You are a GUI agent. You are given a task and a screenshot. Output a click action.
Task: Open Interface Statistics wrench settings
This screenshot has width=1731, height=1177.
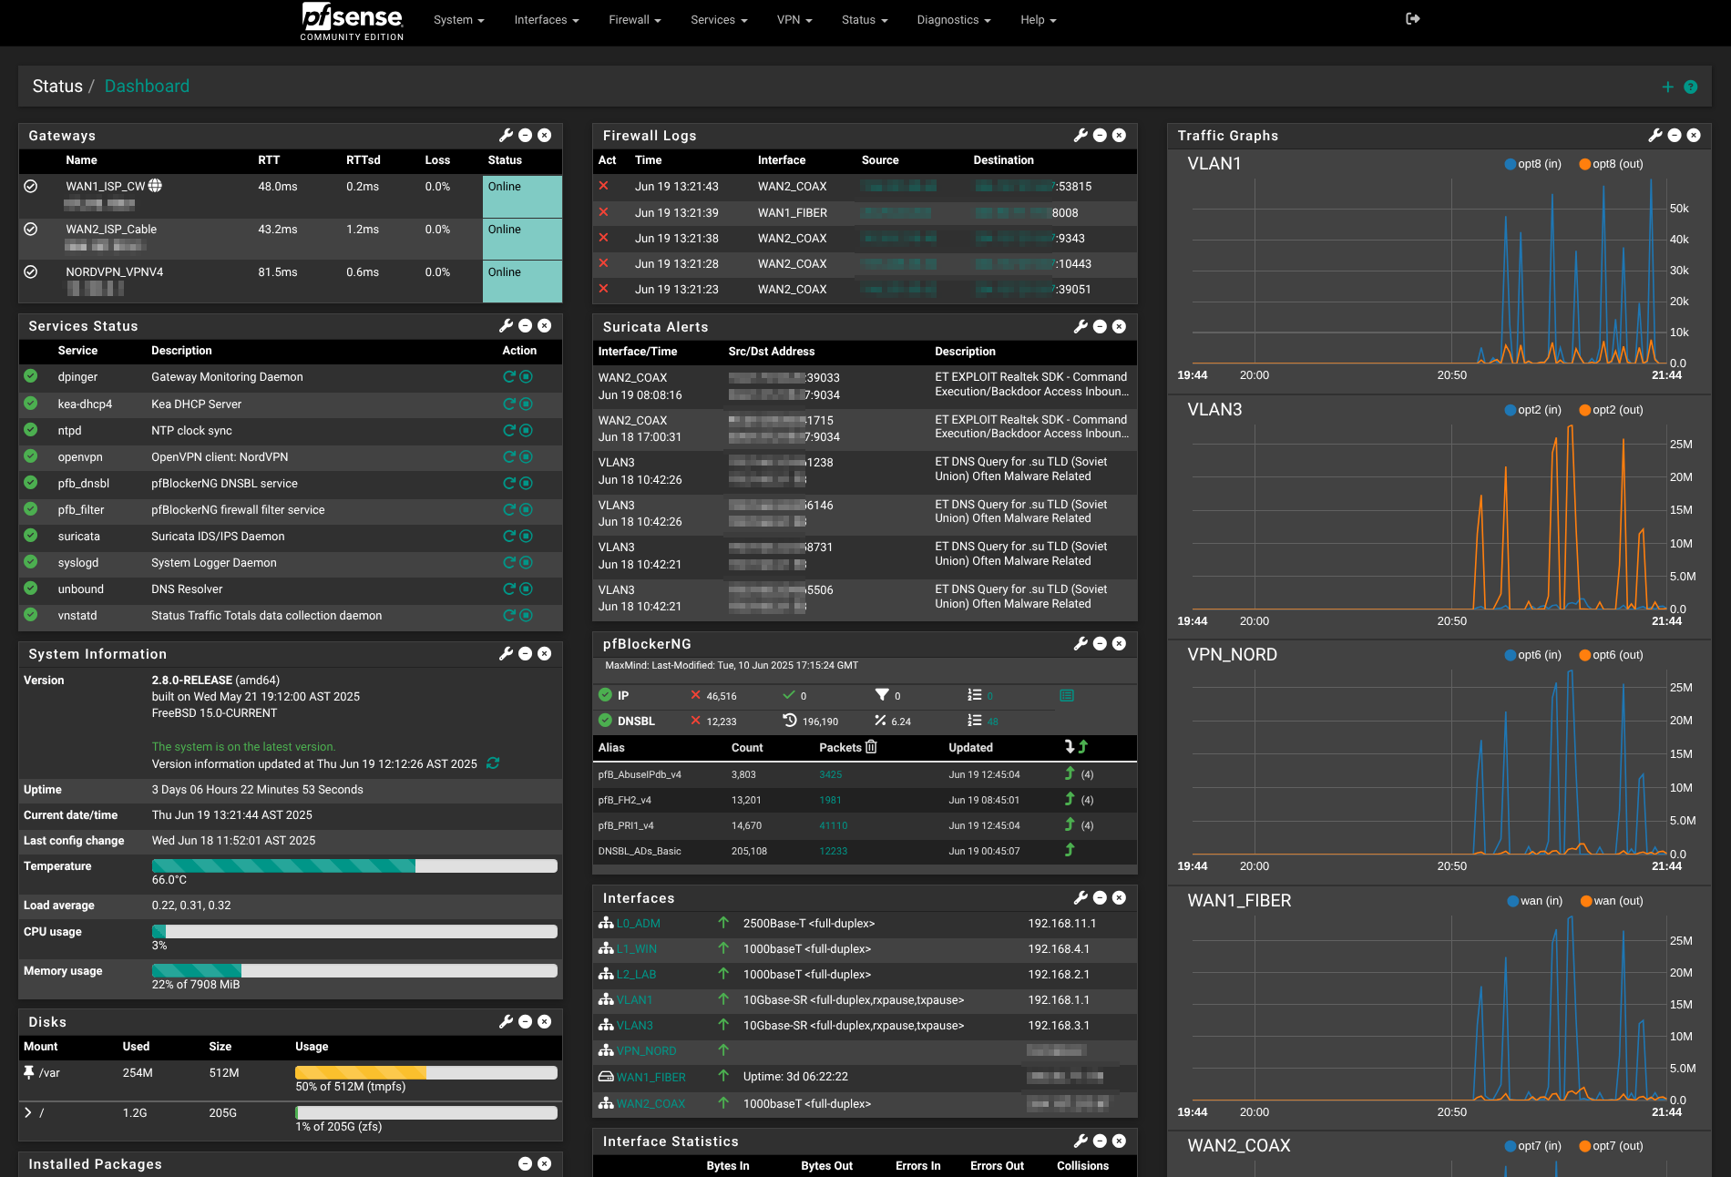pos(1081,1141)
